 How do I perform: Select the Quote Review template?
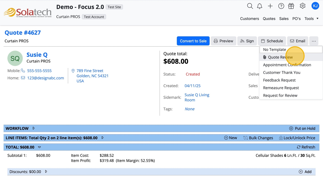click(280, 57)
